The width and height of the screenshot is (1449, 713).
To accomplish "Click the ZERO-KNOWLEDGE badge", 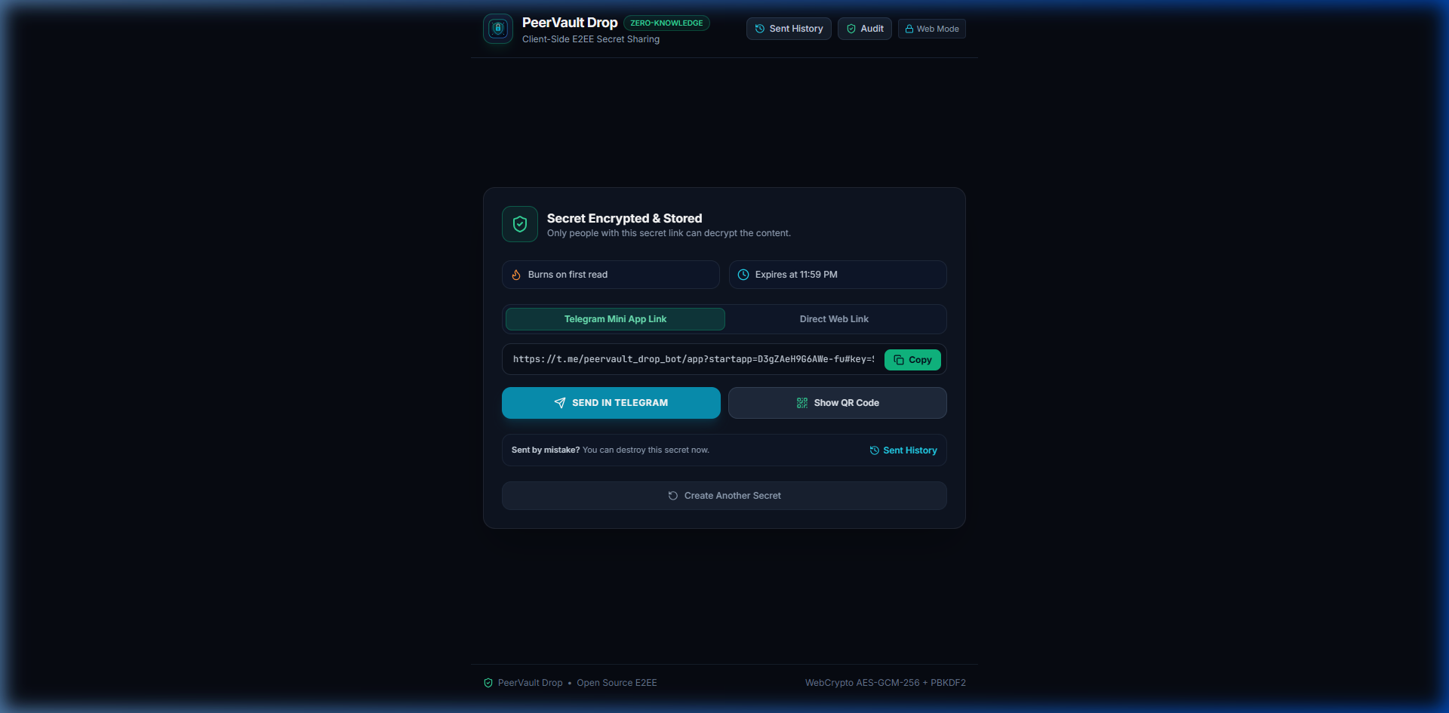I will point(666,23).
